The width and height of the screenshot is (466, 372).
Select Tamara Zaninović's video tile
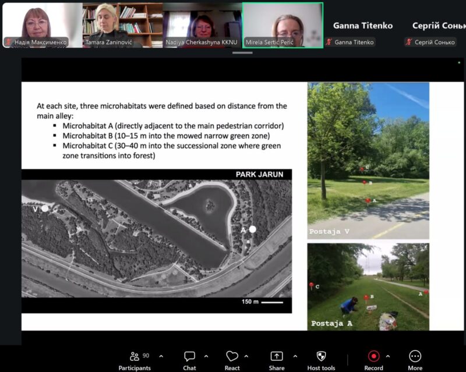tap(122, 23)
